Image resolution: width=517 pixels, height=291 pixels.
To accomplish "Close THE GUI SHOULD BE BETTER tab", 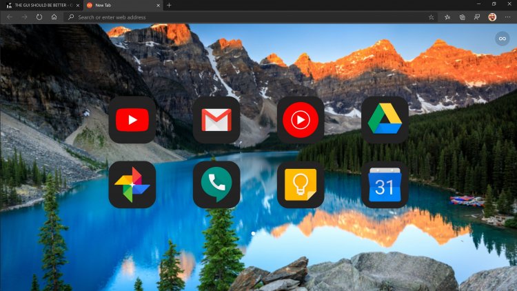I will (78, 6).
